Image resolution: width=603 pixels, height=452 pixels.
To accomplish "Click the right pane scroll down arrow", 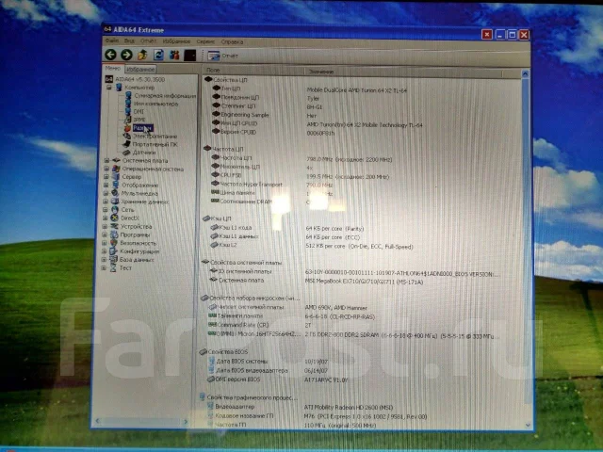I will click(528, 425).
